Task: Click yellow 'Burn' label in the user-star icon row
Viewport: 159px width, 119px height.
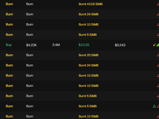Action: coord(9,106)
